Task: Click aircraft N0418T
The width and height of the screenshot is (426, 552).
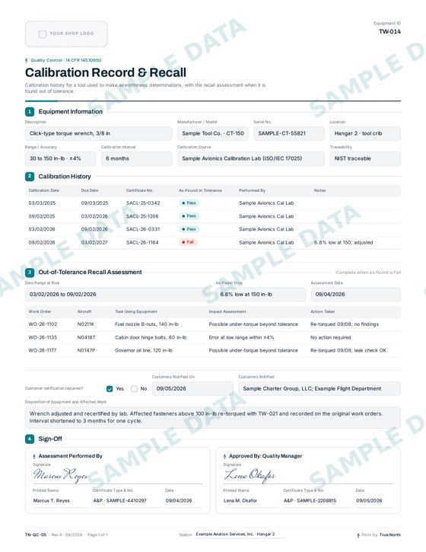Action: tap(87, 337)
